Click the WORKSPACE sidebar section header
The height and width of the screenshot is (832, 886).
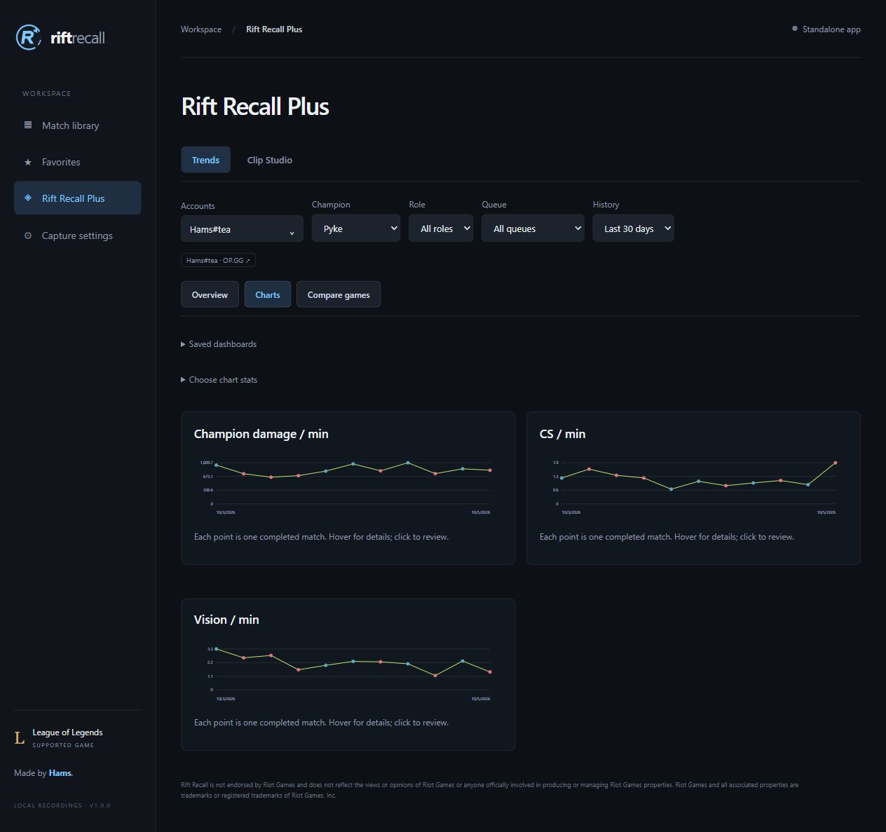(x=46, y=93)
